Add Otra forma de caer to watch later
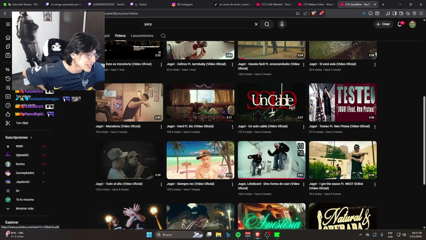Viewport: 426px width, 240px height. click(301, 146)
